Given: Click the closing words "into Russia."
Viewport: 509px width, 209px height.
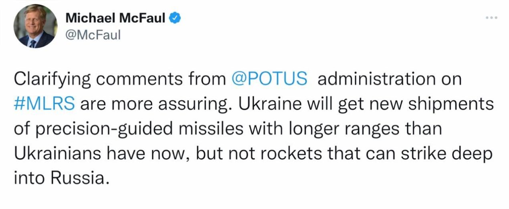Looking at the screenshot, I should 61,179.
